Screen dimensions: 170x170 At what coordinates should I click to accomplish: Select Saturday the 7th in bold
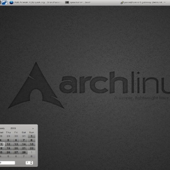[24, 140]
